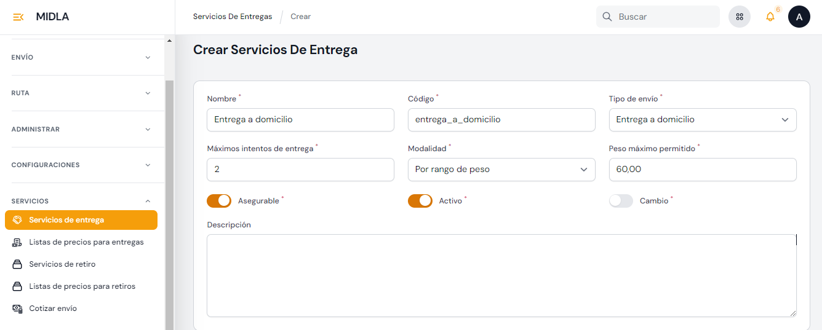Click the "Crear Servicios De Entrega" heading
The width and height of the screenshot is (822, 330).
coord(275,50)
